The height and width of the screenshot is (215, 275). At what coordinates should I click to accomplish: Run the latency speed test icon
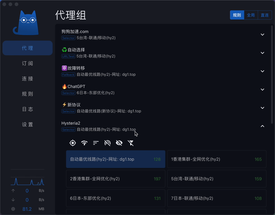coord(84,143)
